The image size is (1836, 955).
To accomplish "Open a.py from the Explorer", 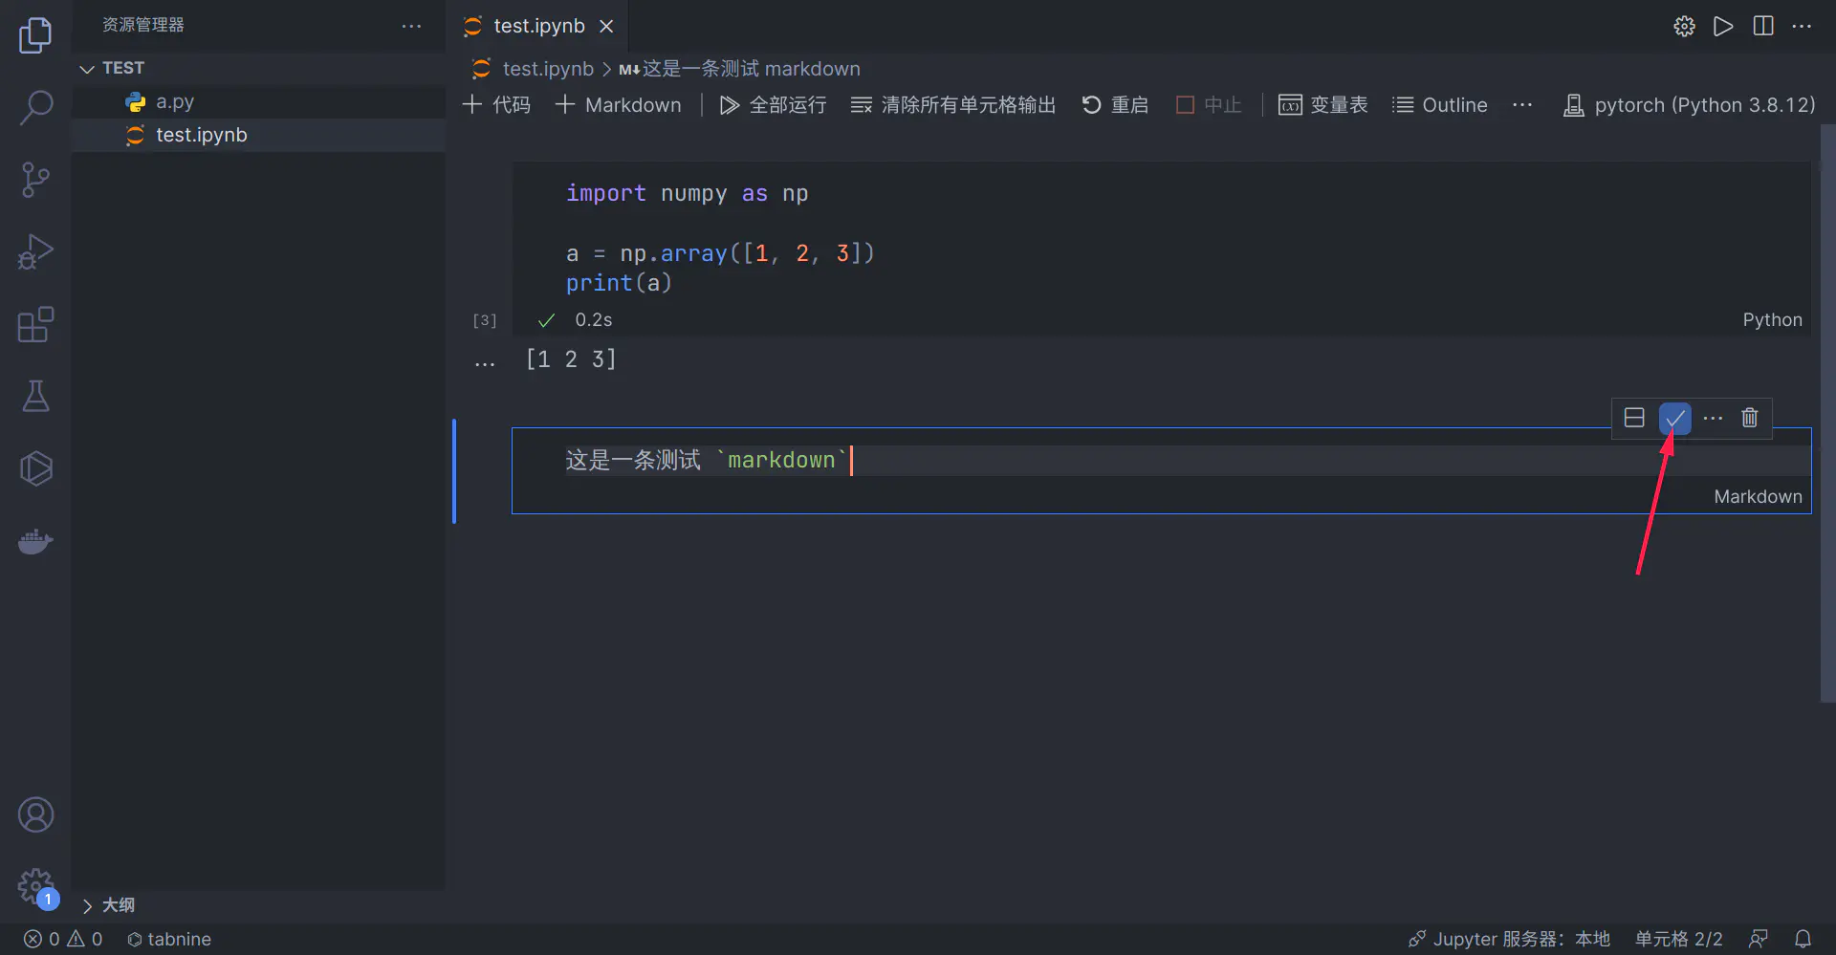I will [x=174, y=101].
